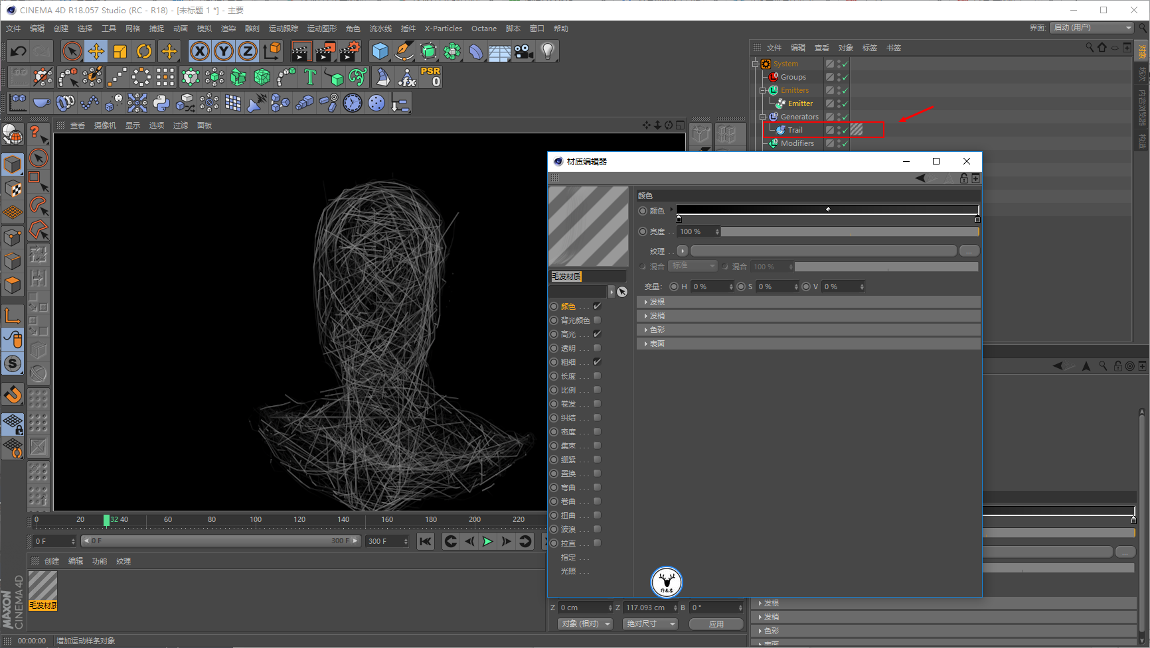Open the 摄像机 viewport menu
Screen dimensions: 1150x648
tap(105, 125)
